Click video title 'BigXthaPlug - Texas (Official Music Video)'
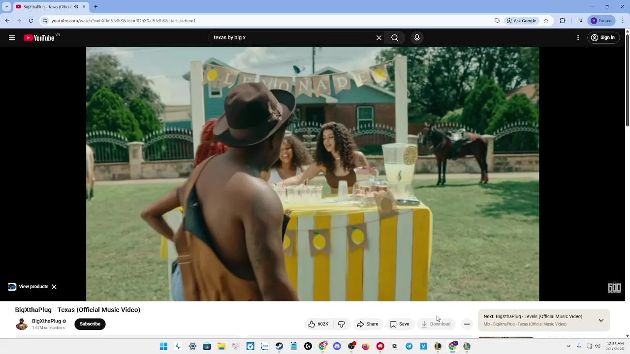Viewport: 630px width, 354px height. [78, 310]
